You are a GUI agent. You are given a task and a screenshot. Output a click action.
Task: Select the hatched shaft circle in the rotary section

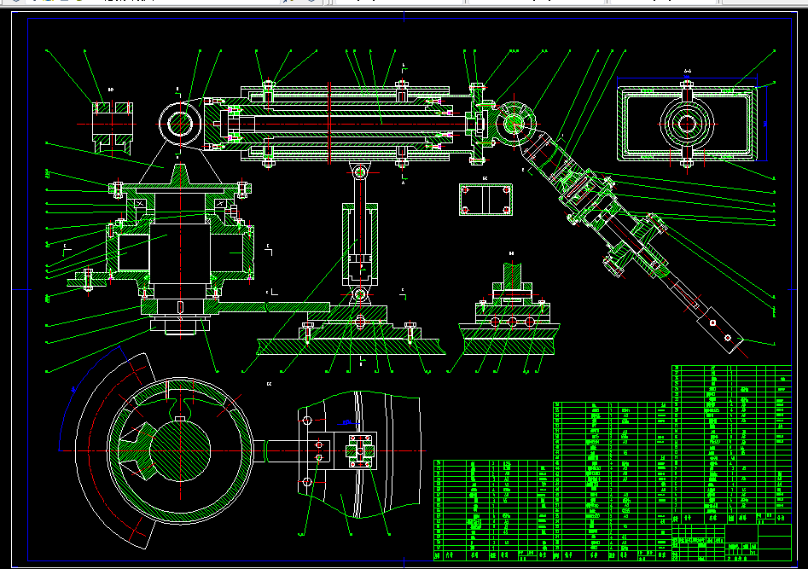coord(180,450)
